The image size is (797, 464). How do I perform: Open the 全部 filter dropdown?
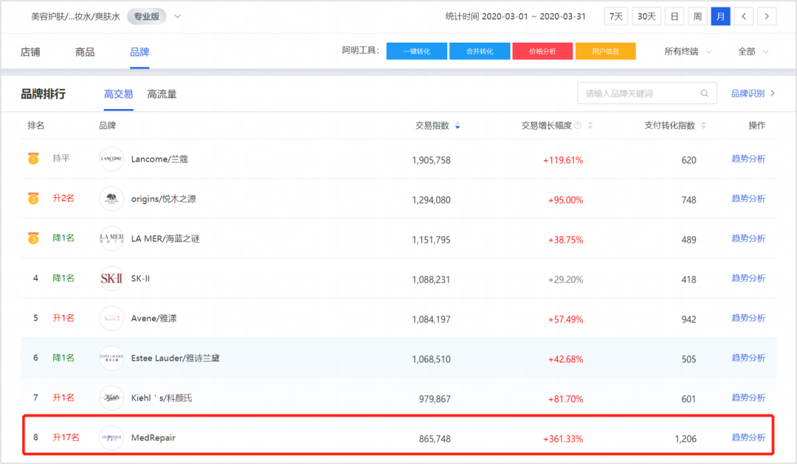click(753, 52)
